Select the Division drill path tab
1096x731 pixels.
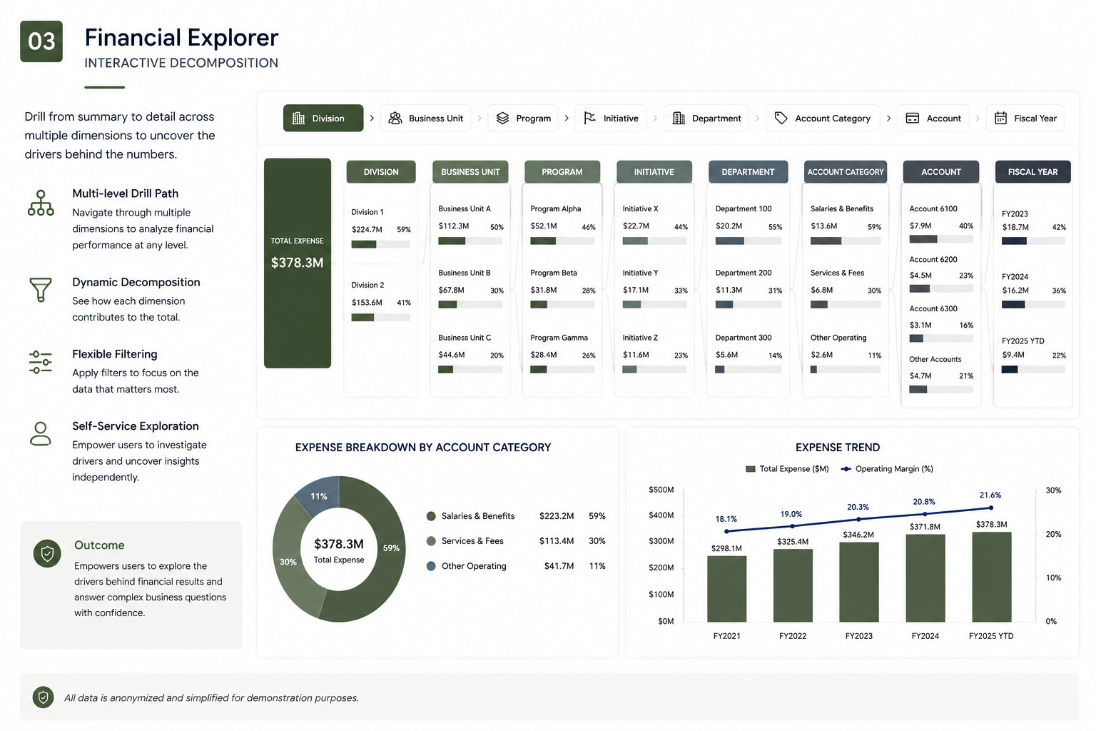click(323, 119)
